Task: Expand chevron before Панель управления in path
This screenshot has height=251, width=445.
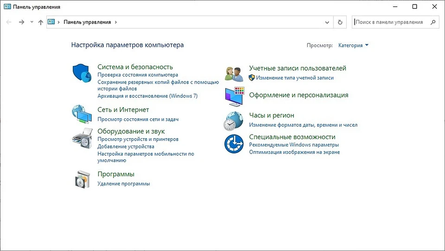Action: (58, 22)
